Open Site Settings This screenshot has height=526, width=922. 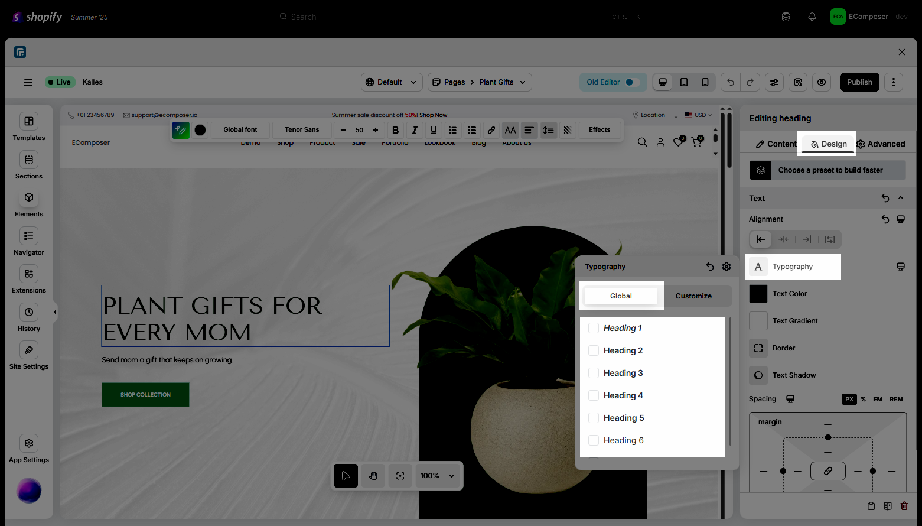(28, 356)
